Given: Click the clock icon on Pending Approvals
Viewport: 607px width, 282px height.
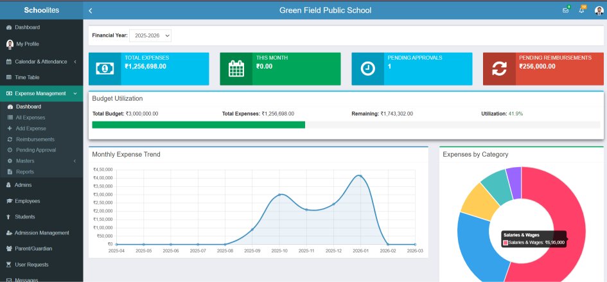Looking at the screenshot, I should [368, 69].
